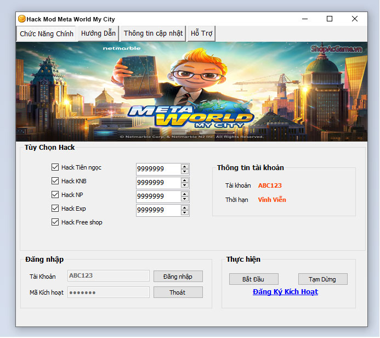Image resolution: width=380 pixels, height=338 pixels.
Task: Toggle the Hack KNB checkbox
Action: pyautogui.click(x=55, y=181)
